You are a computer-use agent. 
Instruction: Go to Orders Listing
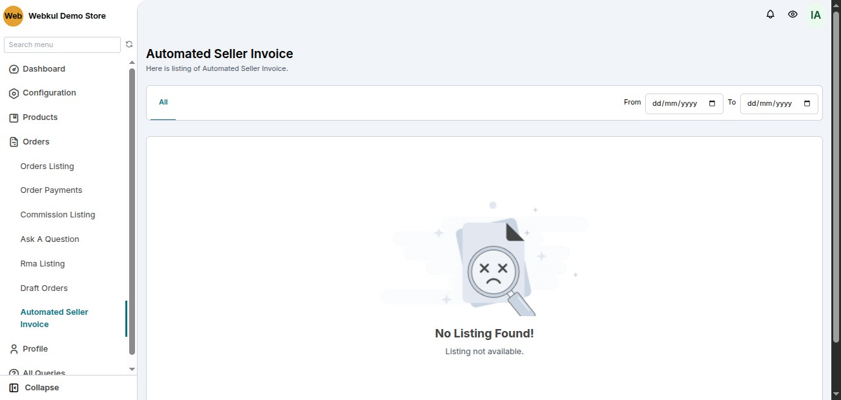pyautogui.click(x=47, y=166)
